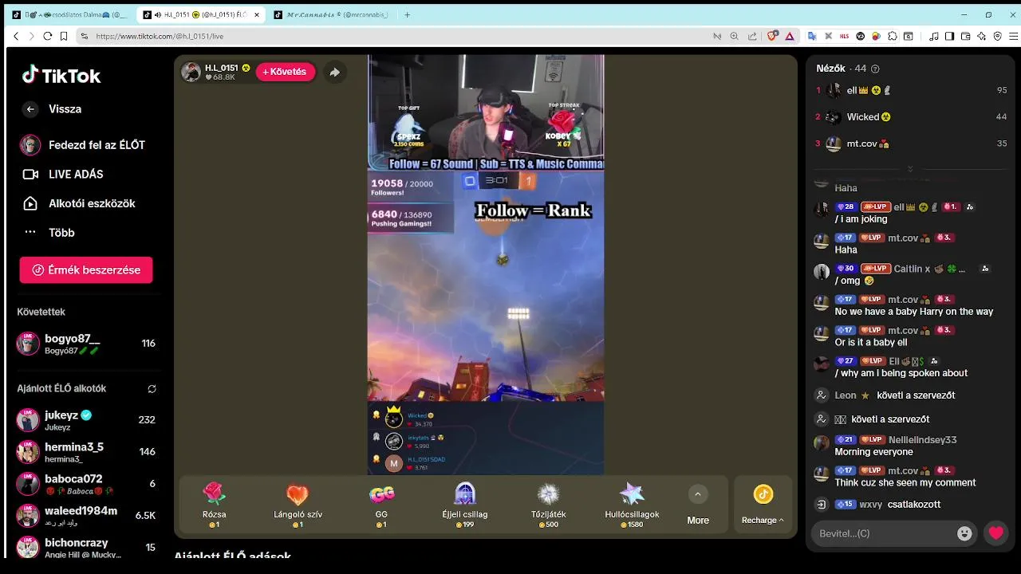Go back with the Vissza arrow
This screenshot has height=574, width=1021.
pyautogui.click(x=30, y=109)
